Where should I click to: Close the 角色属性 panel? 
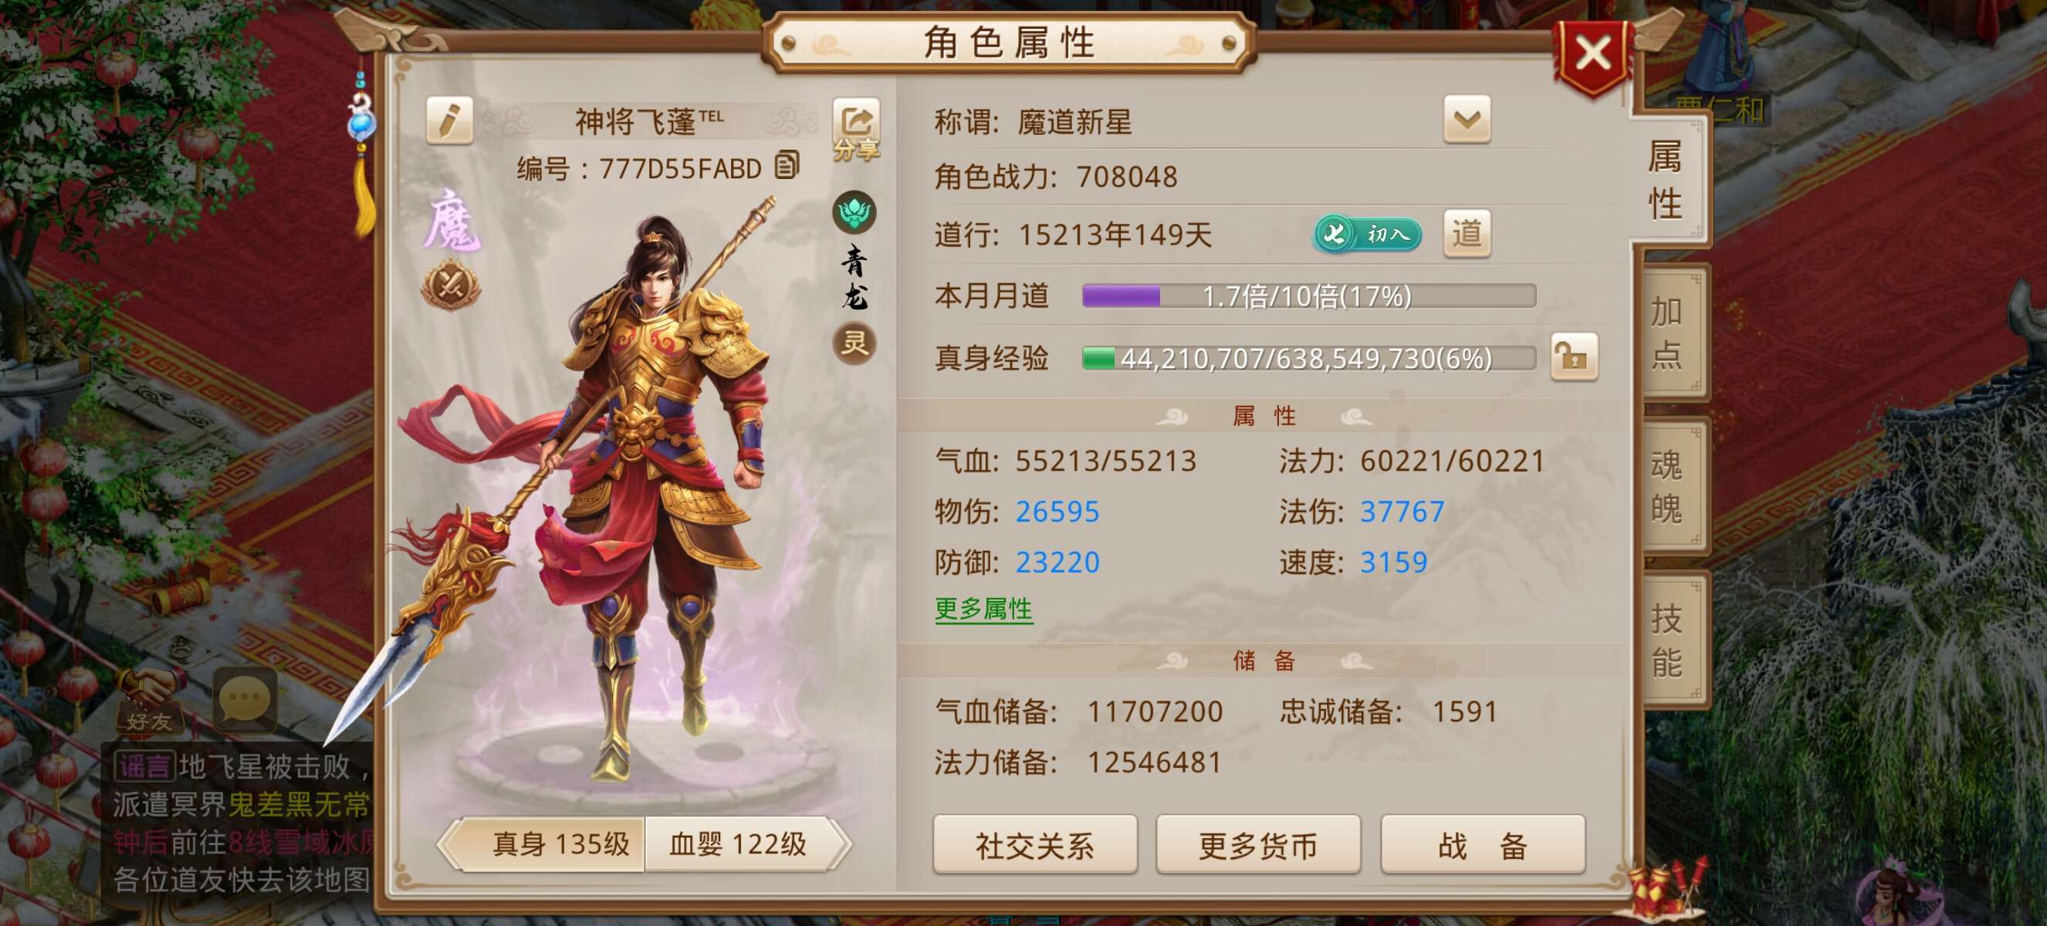click(x=1592, y=56)
